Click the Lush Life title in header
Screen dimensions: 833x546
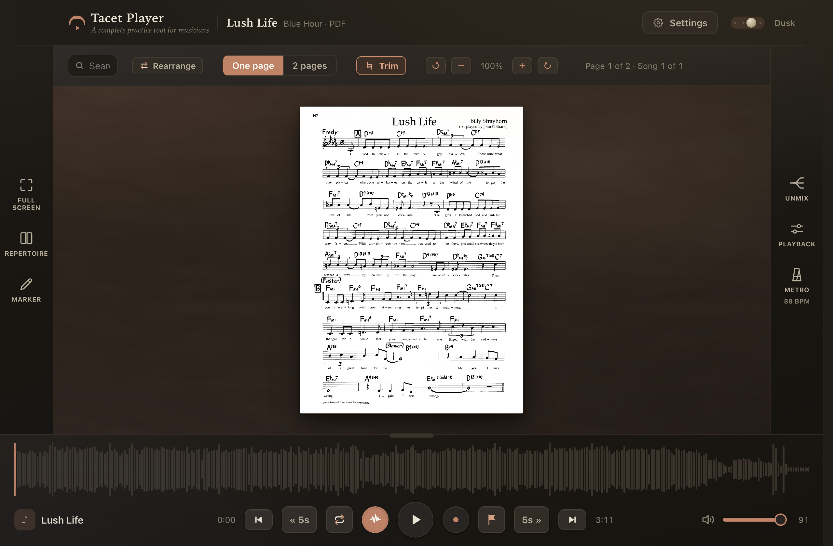pos(252,23)
